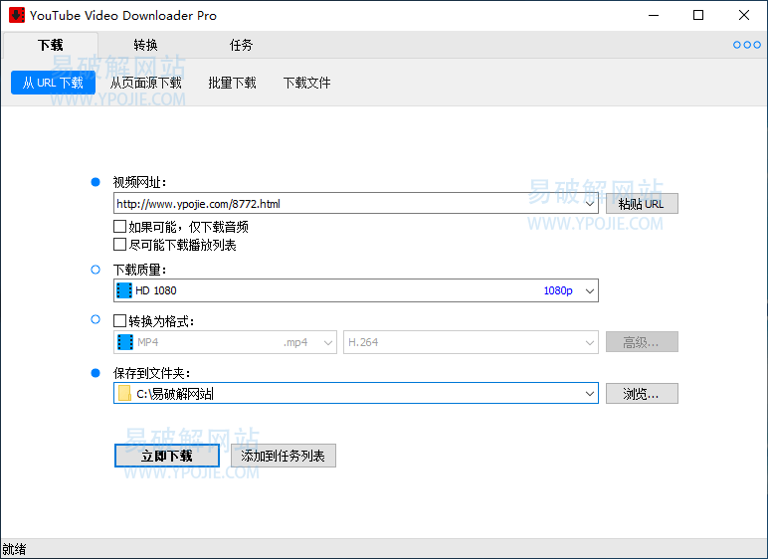The image size is (768, 559).
Task: Click the 粘贴 URL button
Action: point(641,204)
